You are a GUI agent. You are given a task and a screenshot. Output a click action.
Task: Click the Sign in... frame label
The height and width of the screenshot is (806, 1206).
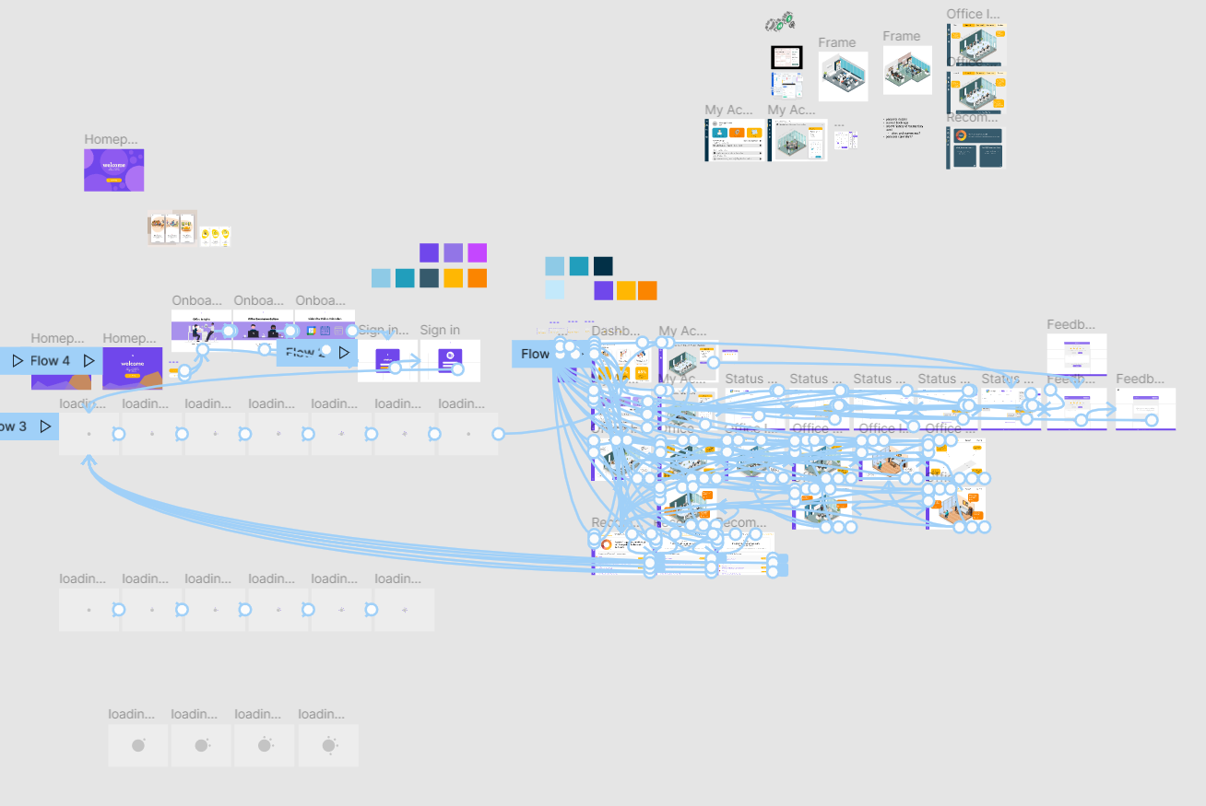384,330
